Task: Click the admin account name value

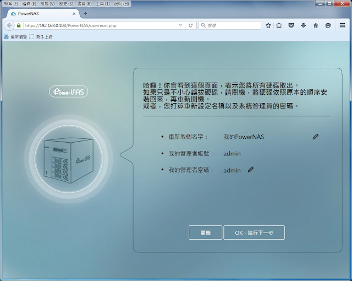Action: (232, 154)
